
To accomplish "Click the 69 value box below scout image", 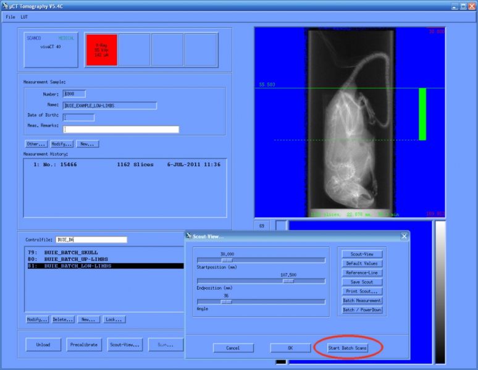I will [x=262, y=226].
